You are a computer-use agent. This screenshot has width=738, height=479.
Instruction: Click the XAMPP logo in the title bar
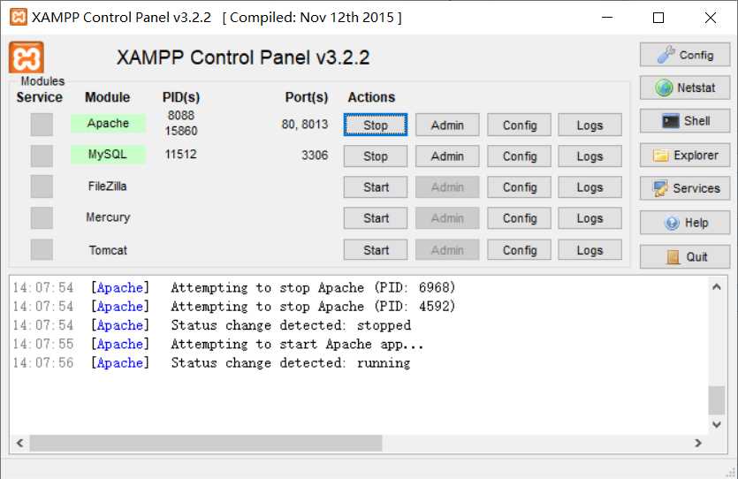[x=18, y=17]
